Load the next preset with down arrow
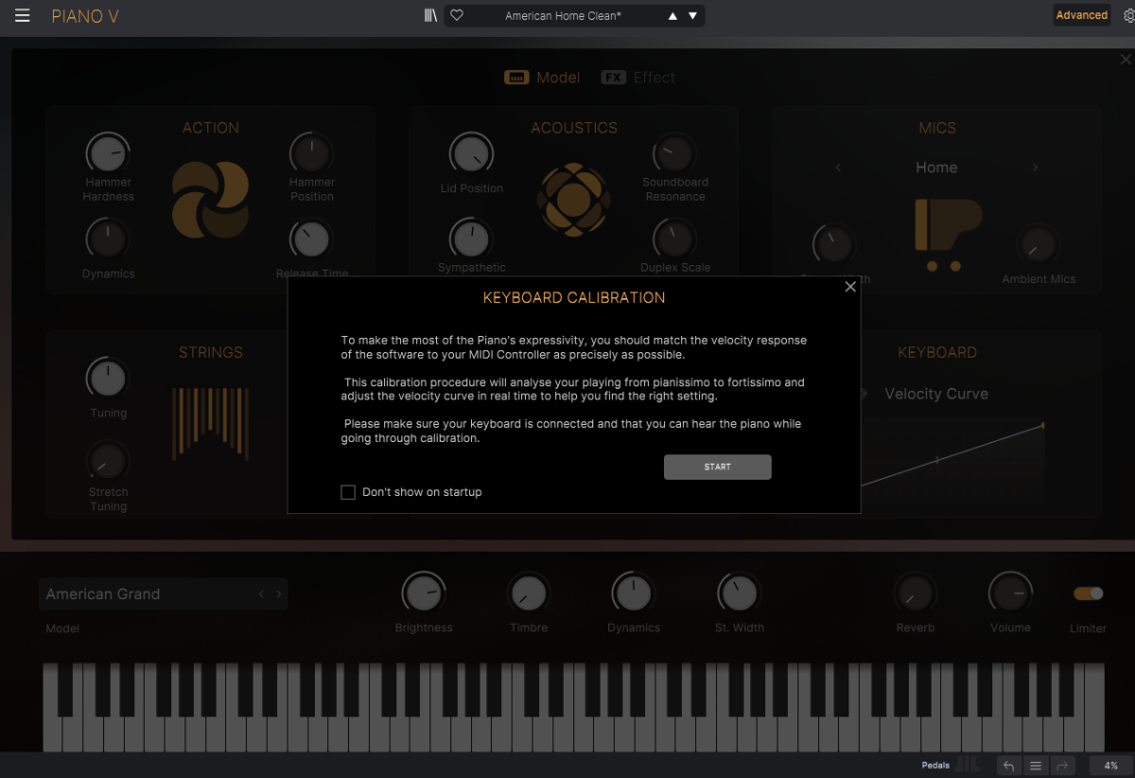Image resolution: width=1135 pixels, height=778 pixels. 692,16
